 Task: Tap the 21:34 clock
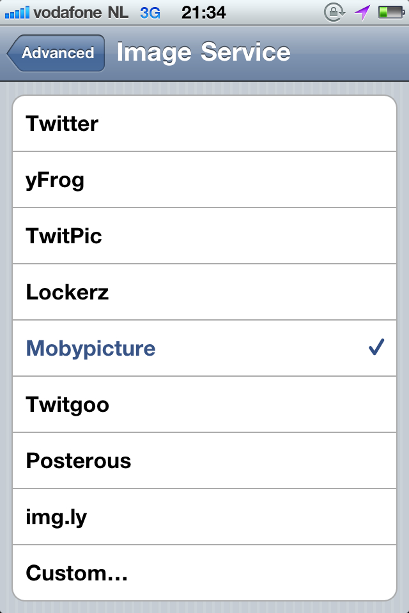pyautogui.click(x=203, y=12)
